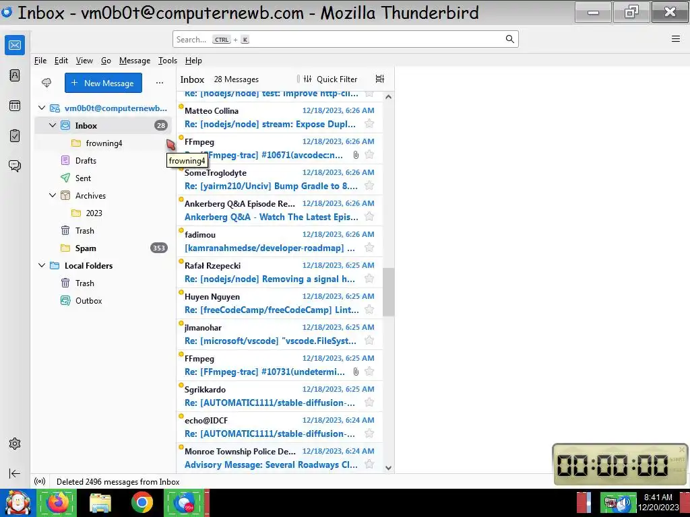Click the message list scroll up arrow
This screenshot has height=517, width=690.
pos(388,97)
